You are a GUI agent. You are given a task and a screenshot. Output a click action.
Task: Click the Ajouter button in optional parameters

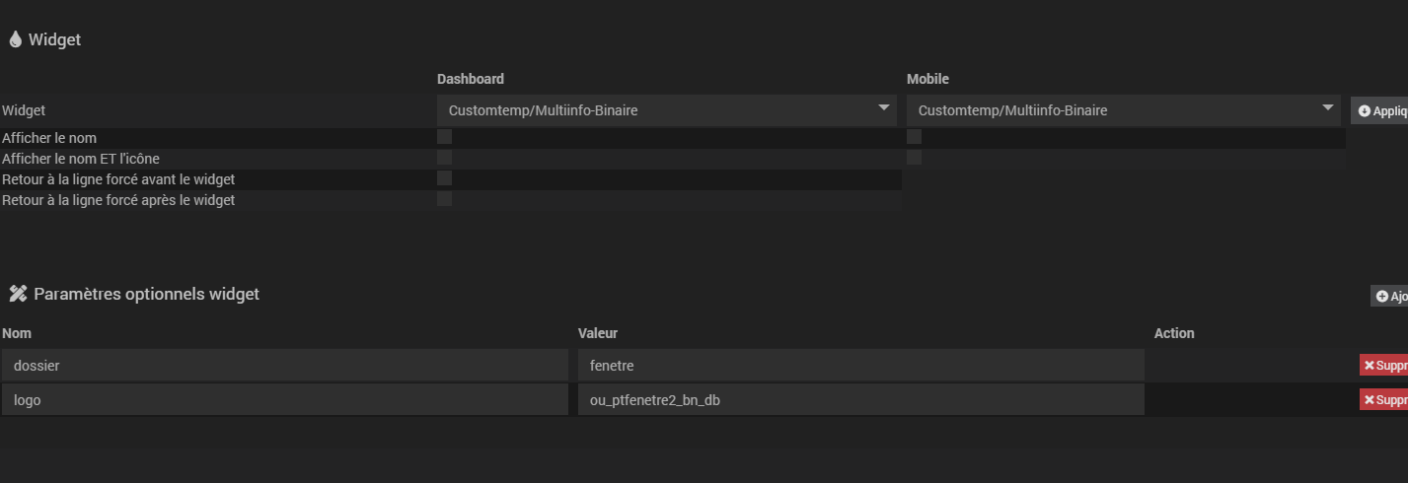1389,296
